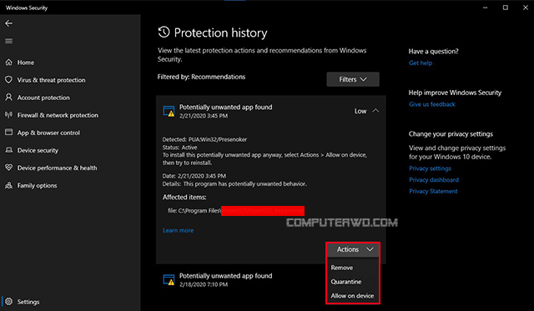Open the hamburger navigation menu

point(8,41)
